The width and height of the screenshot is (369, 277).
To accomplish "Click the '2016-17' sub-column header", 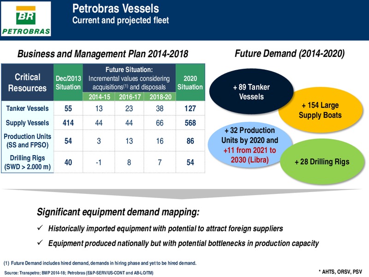I will pos(130,97).
